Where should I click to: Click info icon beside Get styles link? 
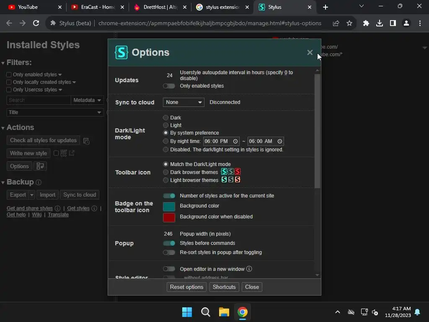tap(94, 208)
